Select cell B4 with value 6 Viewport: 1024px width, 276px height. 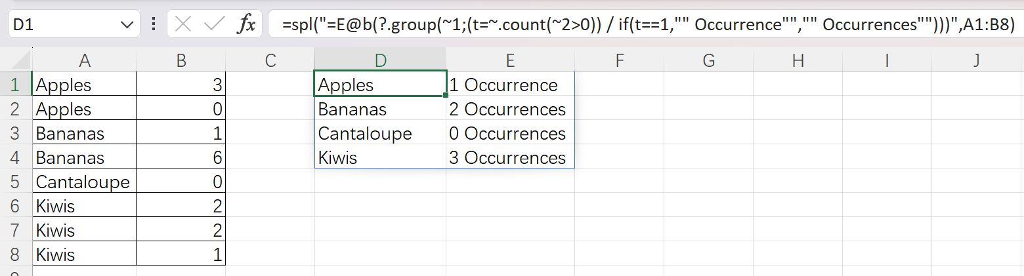181,157
